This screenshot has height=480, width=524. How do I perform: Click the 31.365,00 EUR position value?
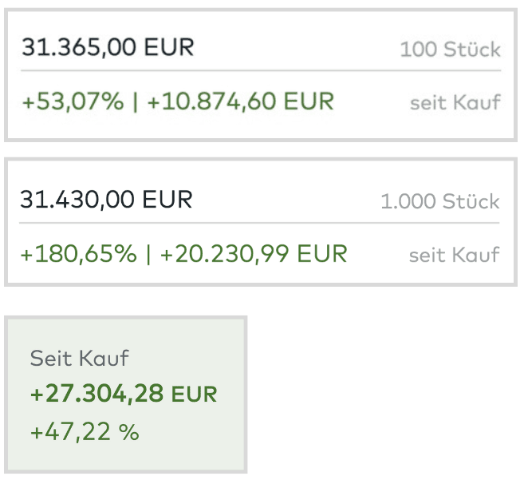[x=108, y=47]
